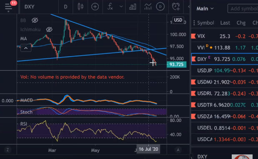The width and height of the screenshot is (258, 159).
Task: Open the fx indicators menu
Action: [x=110, y=7]
